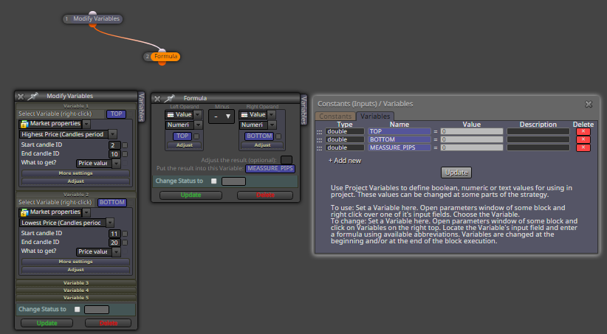Toggle checkbox beside BOTTOM in Right Operand

[x=278, y=136]
